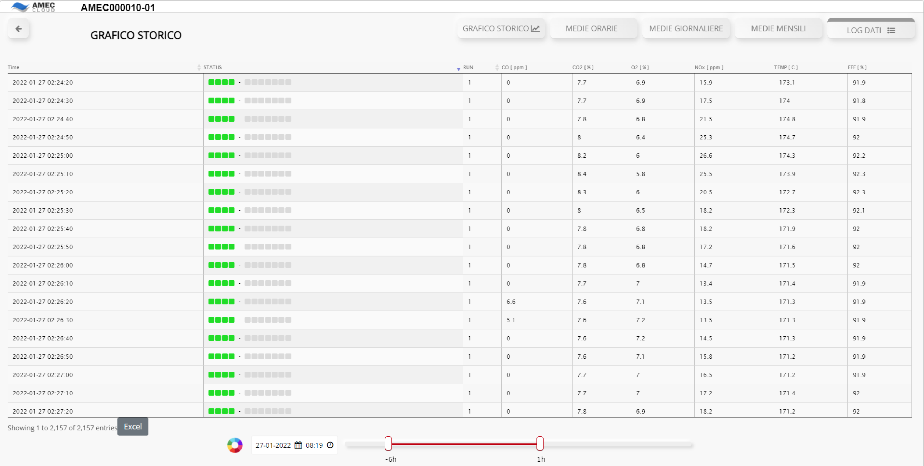The width and height of the screenshot is (924, 466).
Task: Sort by the RUN column arrows
Action: tap(497, 67)
